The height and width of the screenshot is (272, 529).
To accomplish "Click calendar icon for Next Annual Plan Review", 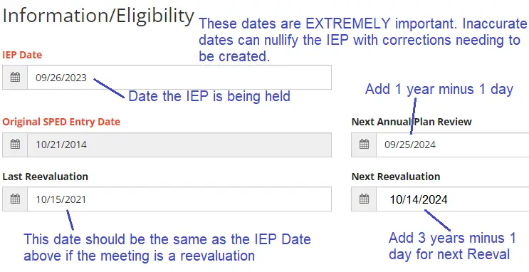I will pos(364,145).
